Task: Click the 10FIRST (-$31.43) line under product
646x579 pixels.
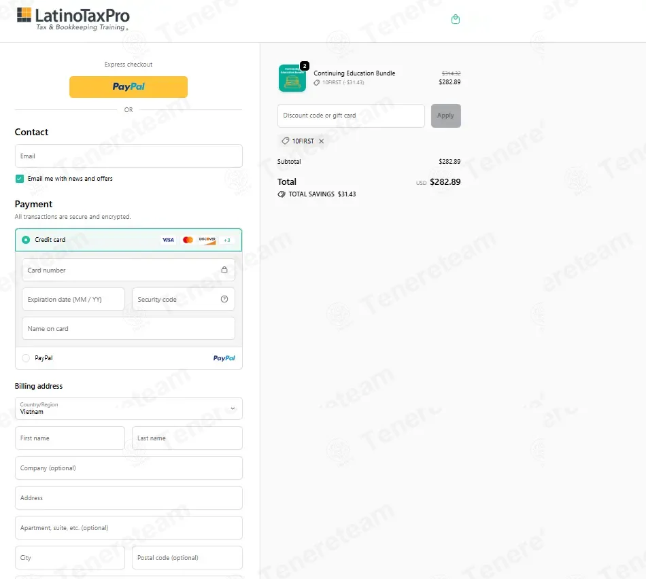Action: tap(339, 83)
